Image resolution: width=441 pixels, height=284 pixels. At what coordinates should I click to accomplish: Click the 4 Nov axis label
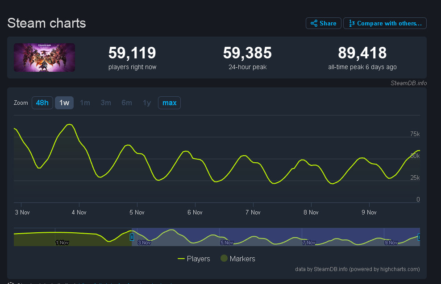79,212
